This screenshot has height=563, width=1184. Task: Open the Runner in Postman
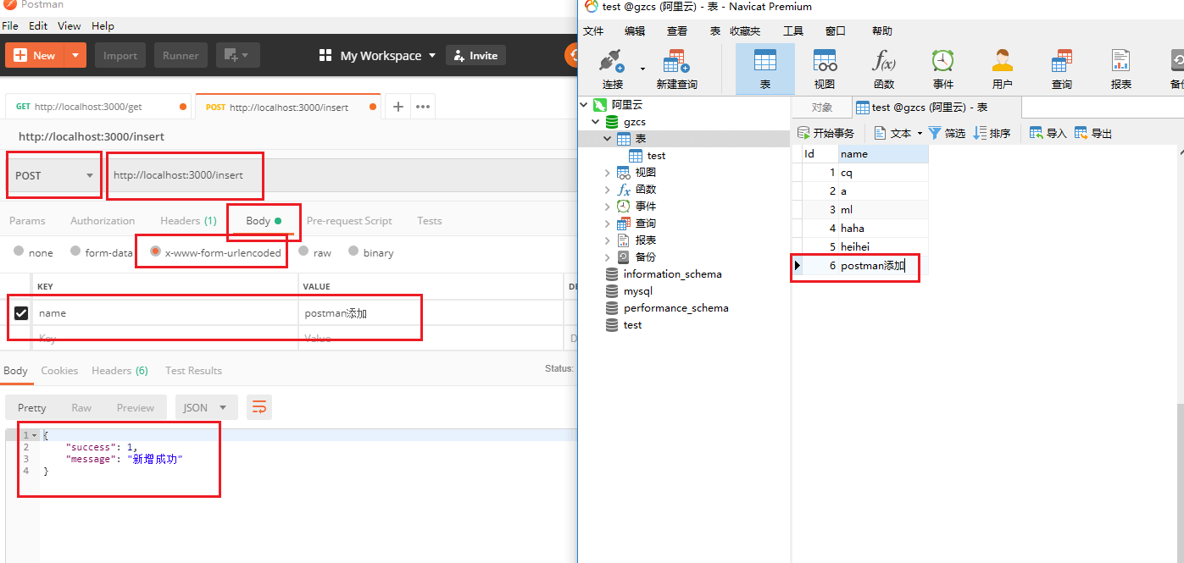tap(181, 56)
